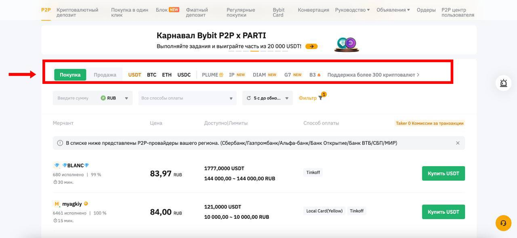The height and width of the screenshot is (238, 517).
Task: Click Купить USDT for merchant BLANC
Action: [443, 173]
